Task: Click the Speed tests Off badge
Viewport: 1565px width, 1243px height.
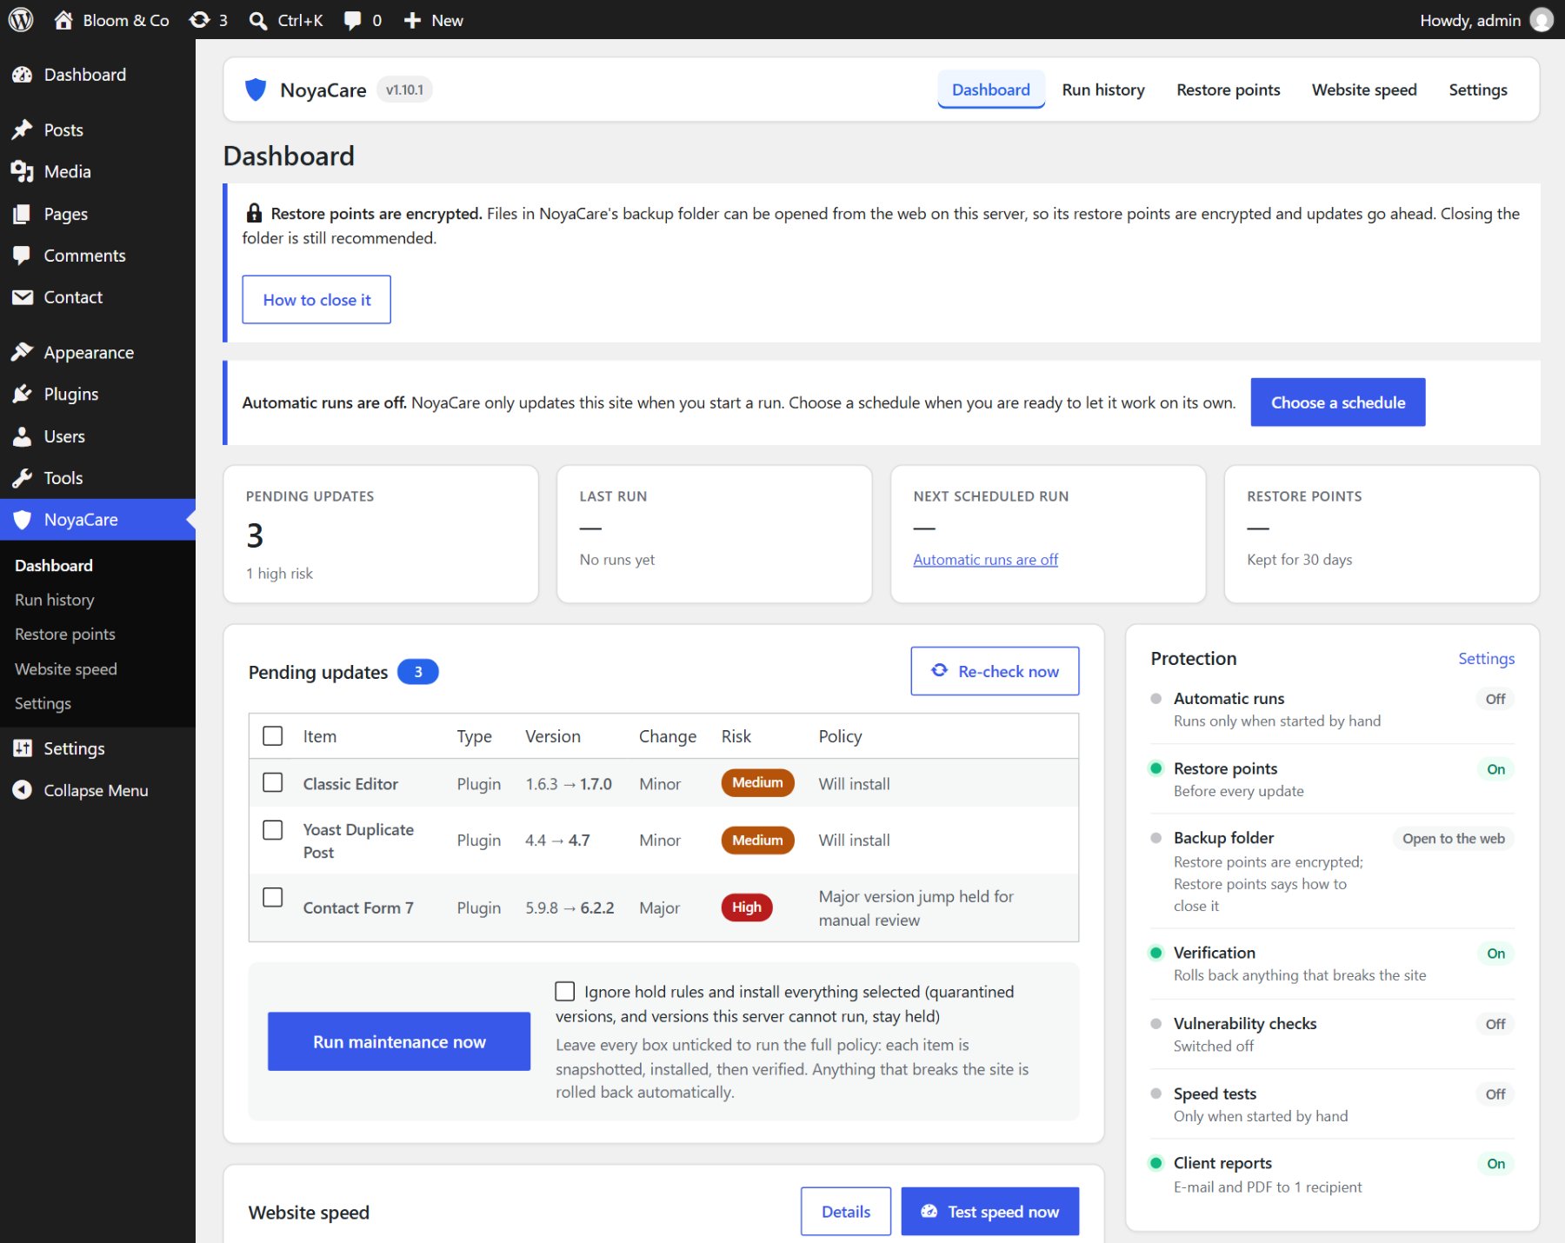Action: 1495,1094
